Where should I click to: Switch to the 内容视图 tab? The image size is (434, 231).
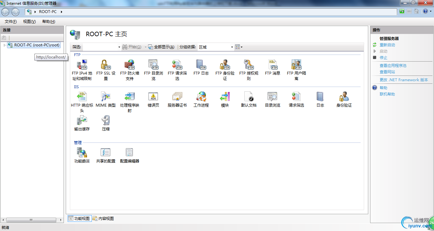(x=103, y=218)
